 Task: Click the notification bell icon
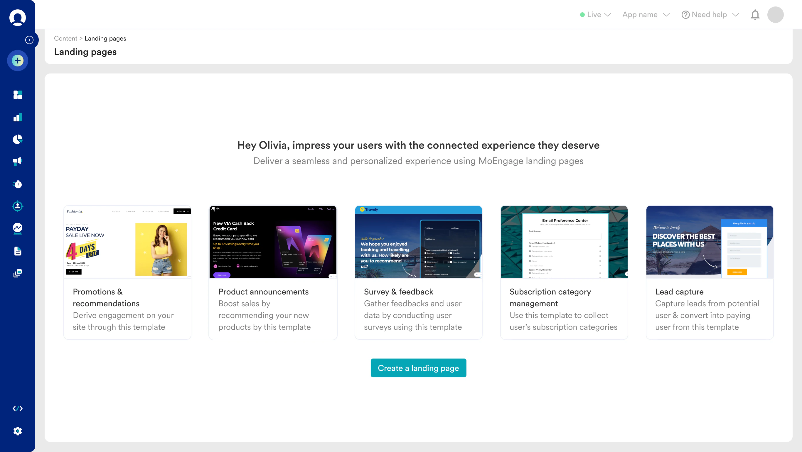pyautogui.click(x=755, y=15)
